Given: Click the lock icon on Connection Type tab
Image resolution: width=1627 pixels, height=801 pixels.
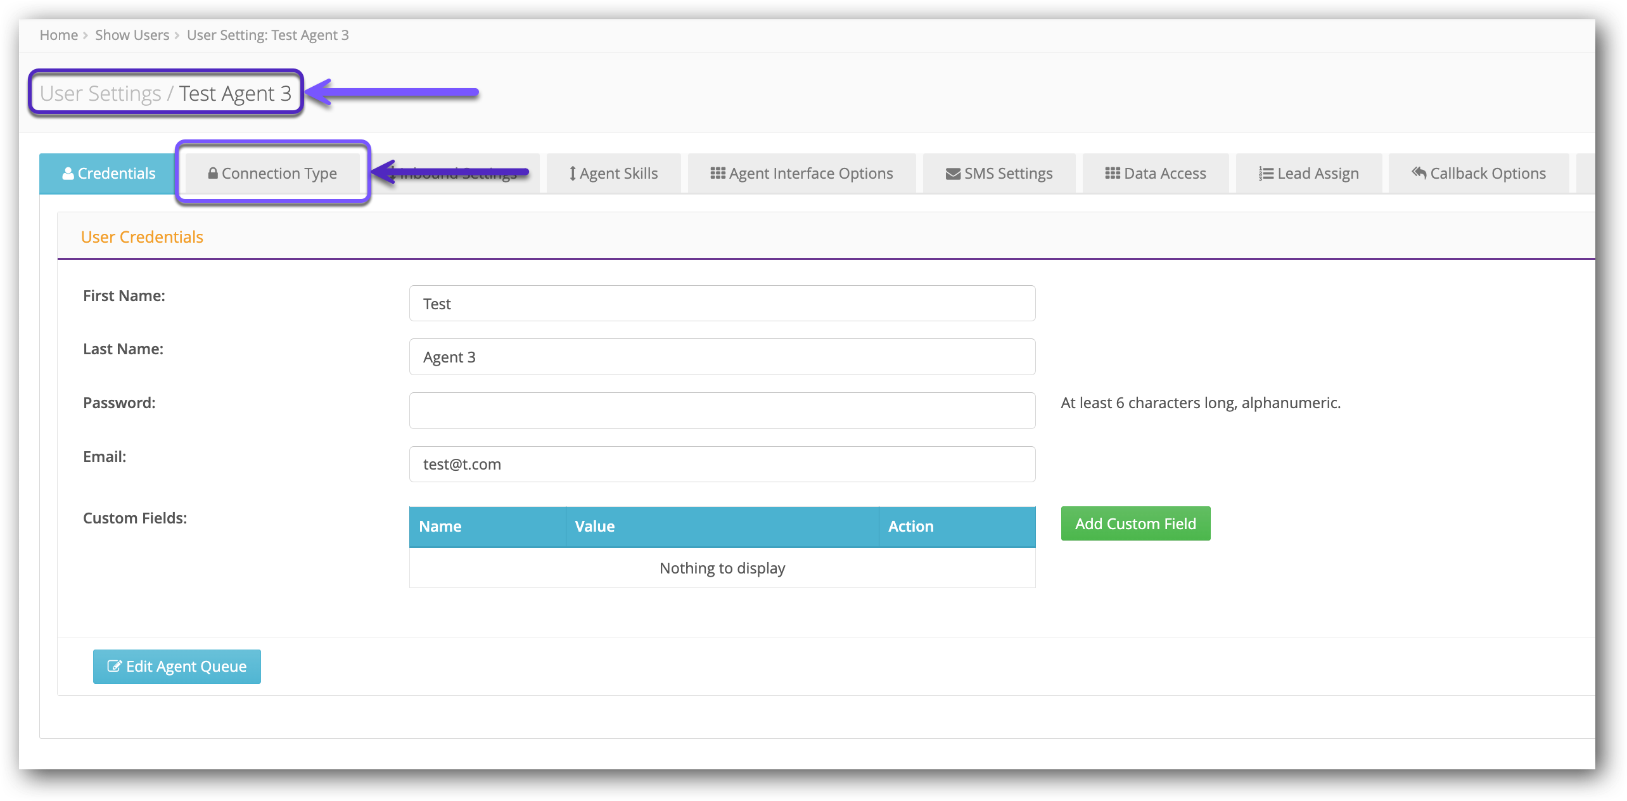Looking at the screenshot, I should point(213,174).
